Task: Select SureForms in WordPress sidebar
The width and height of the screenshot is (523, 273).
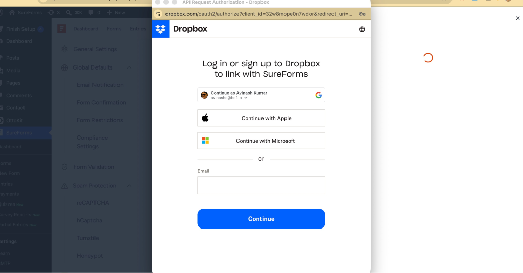Action: [19, 133]
